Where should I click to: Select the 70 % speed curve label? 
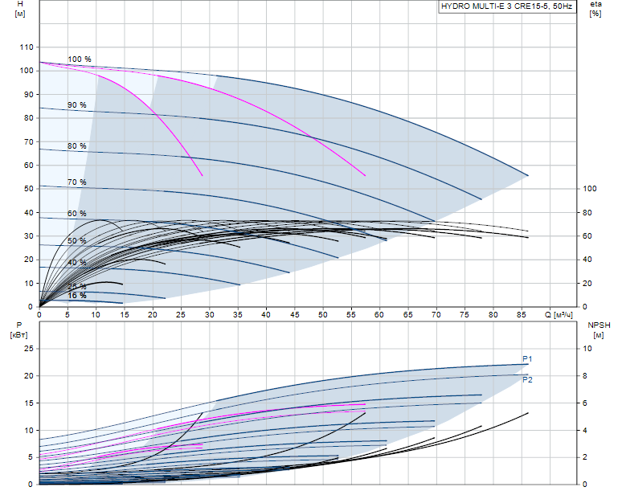click(x=77, y=182)
